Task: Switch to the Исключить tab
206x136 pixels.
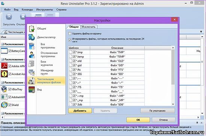Action: [88, 27]
